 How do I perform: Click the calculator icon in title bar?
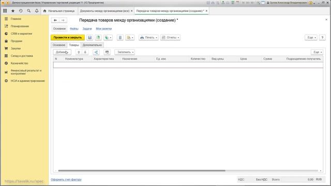(x=233, y=3)
